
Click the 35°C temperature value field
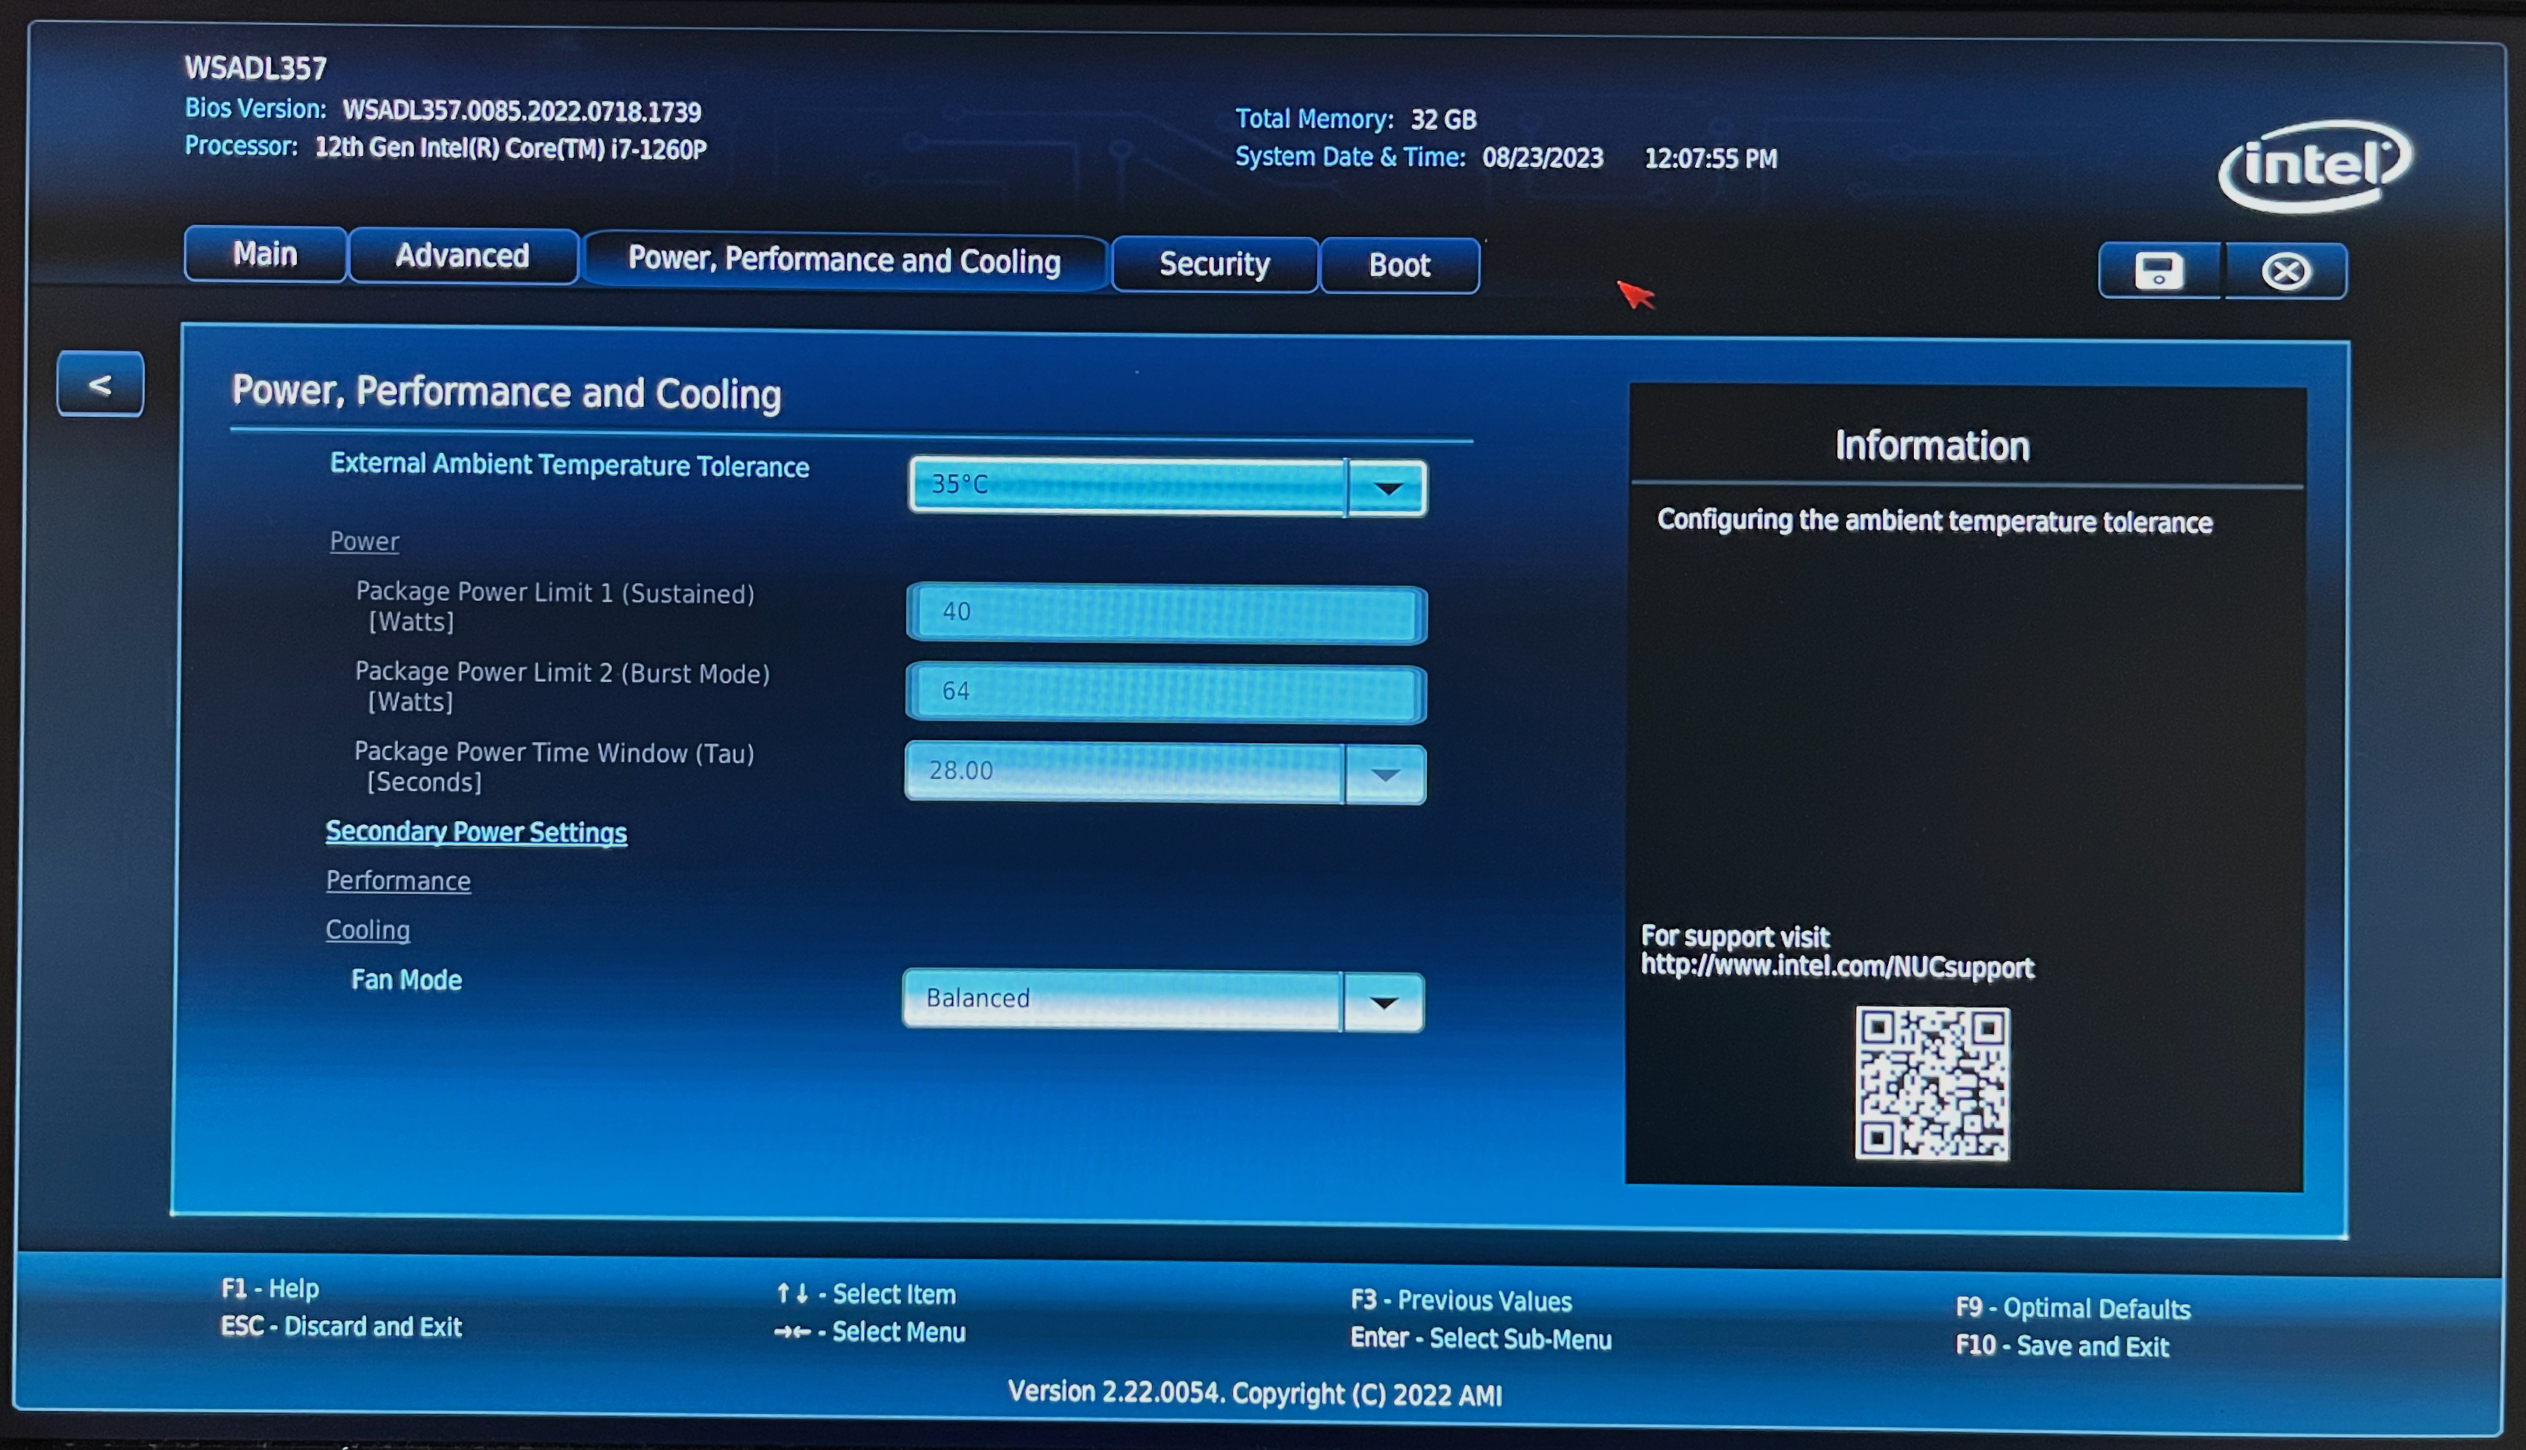point(1128,486)
